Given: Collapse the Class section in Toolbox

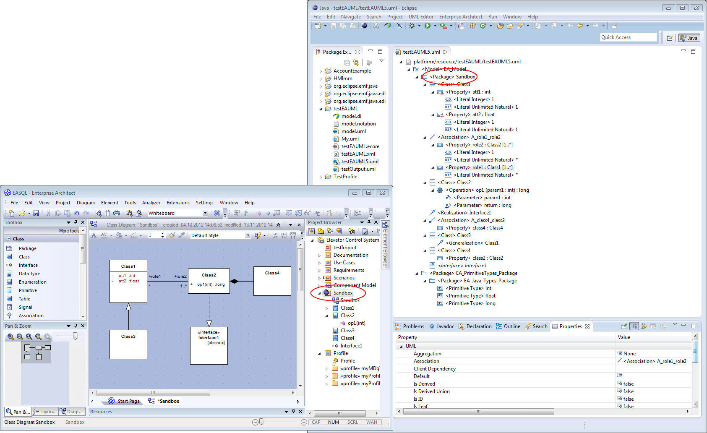Looking at the screenshot, I should tap(8, 239).
